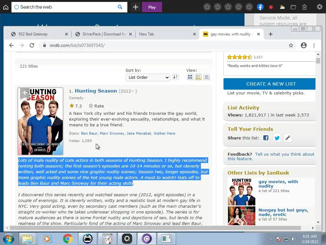Select the gay movies, with nudity tab
Screen dimensions: 326x245
click(x=231, y=34)
